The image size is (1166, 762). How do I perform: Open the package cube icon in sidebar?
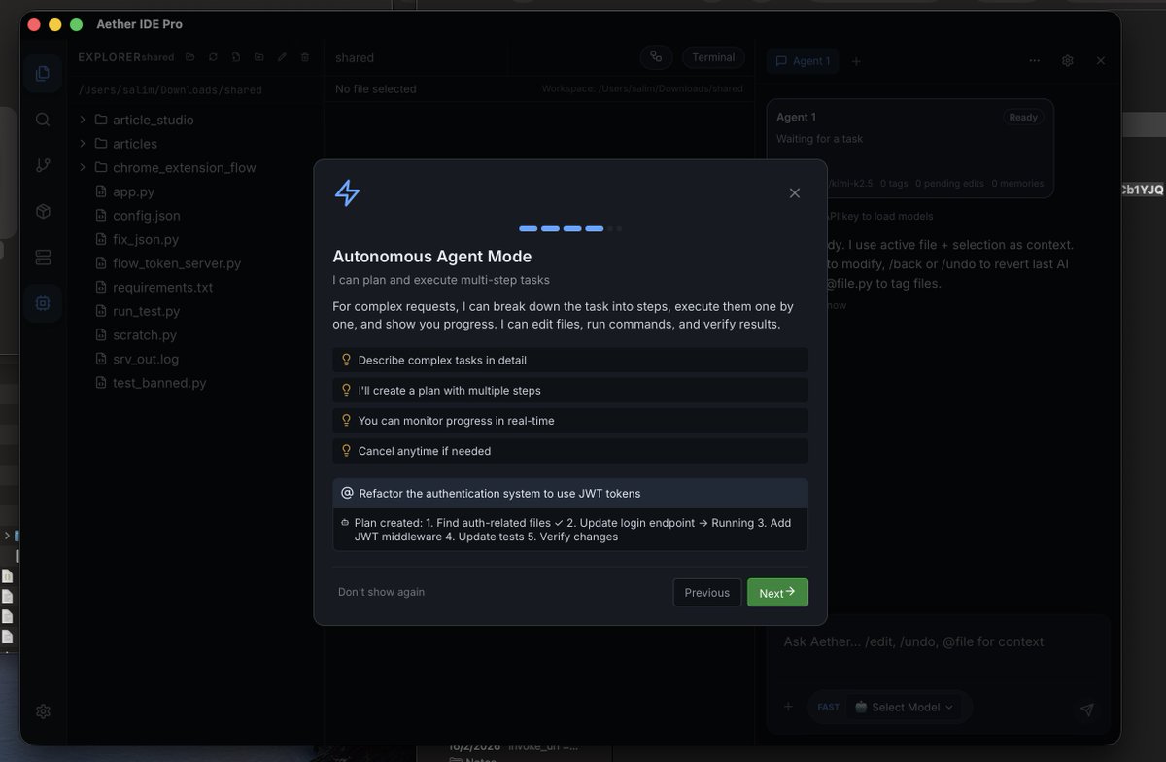[43, 211]
